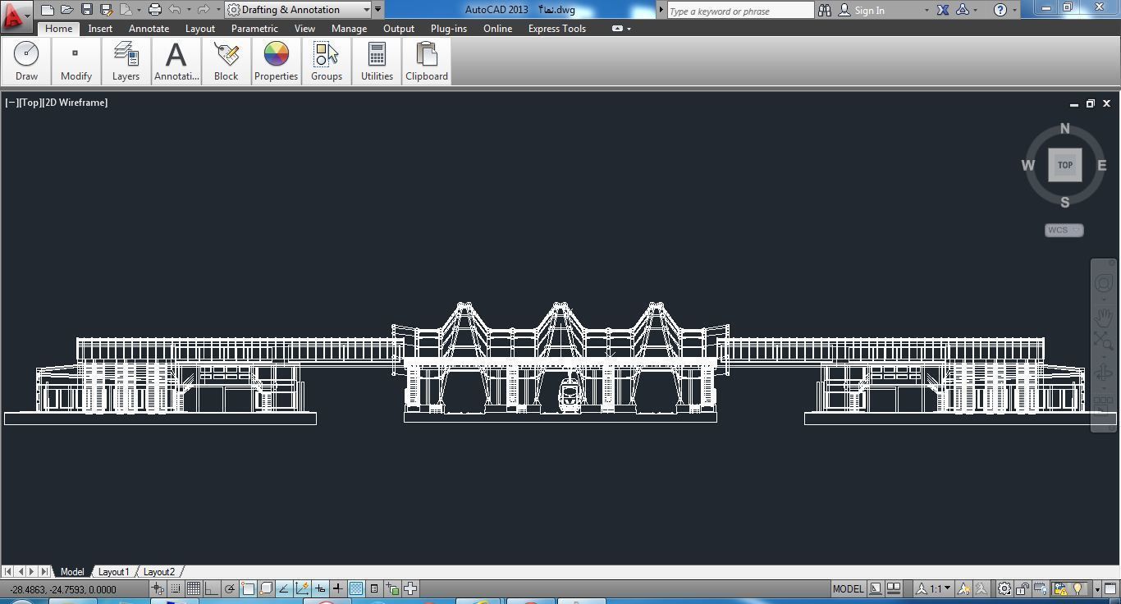Open the Manage ribbon tab
This screenshot has width=1121, height=604.
(349, 29)
